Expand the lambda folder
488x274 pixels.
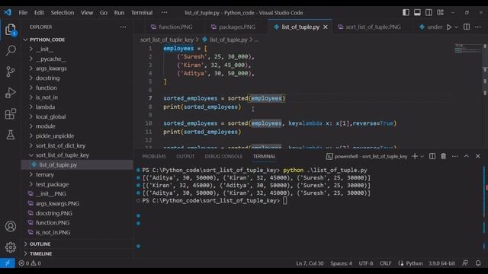pyautogui.click(x=77, y=107)
